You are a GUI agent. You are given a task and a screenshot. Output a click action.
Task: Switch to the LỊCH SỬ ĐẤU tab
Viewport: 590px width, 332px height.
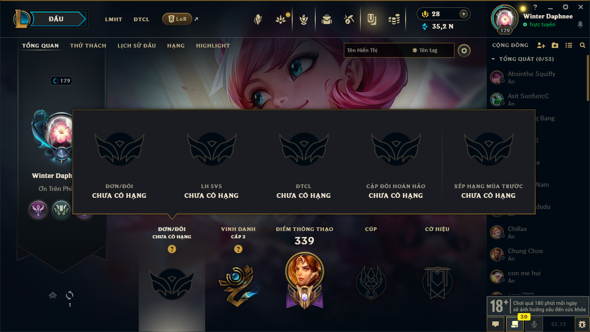point(136,46)
